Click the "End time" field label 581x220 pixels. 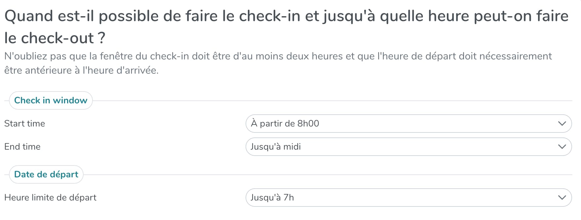coord(22,147)
